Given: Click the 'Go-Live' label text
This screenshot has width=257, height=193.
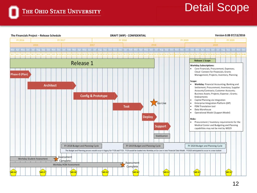Looking at the screenshot, I should pyautogui.click(x=162, y=103).
